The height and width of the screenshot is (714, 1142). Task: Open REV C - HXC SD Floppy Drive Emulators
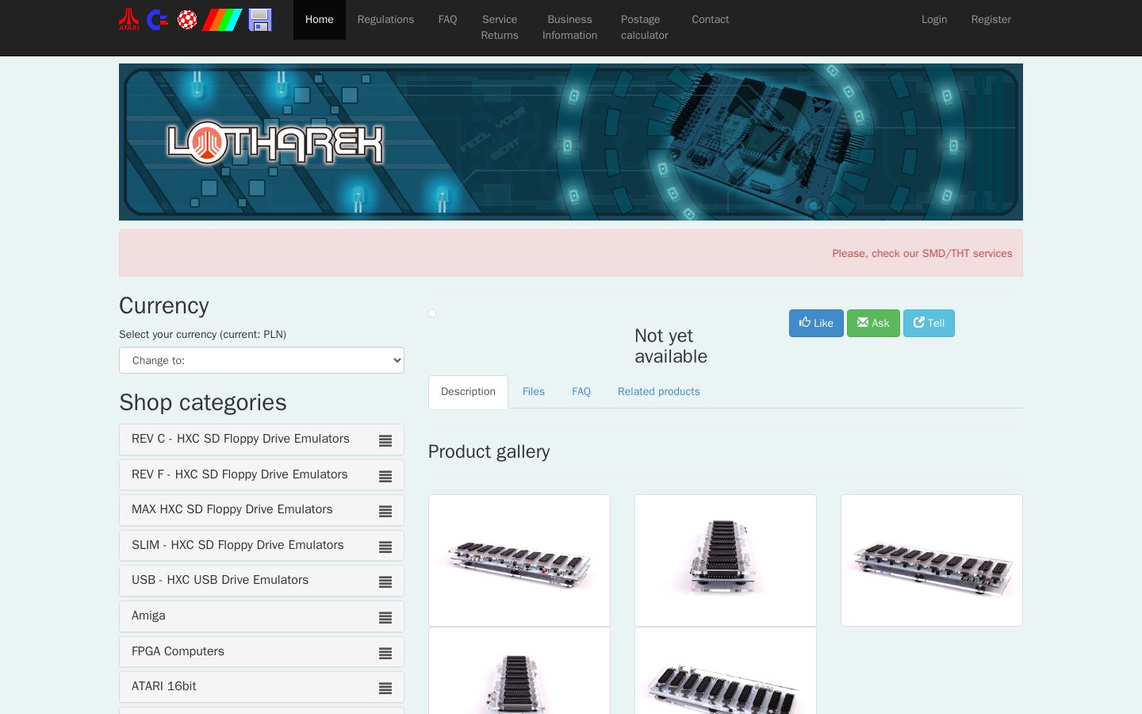(x=240, y=439)
